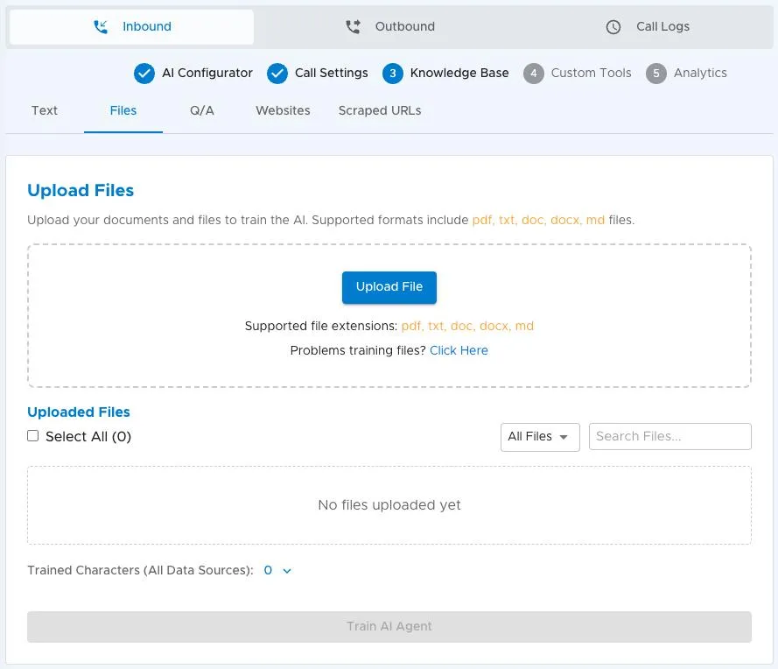The height and width of the screenshot is (669, 778).
Task: Open the Q/A tab
Action: (x=202, y=110)
